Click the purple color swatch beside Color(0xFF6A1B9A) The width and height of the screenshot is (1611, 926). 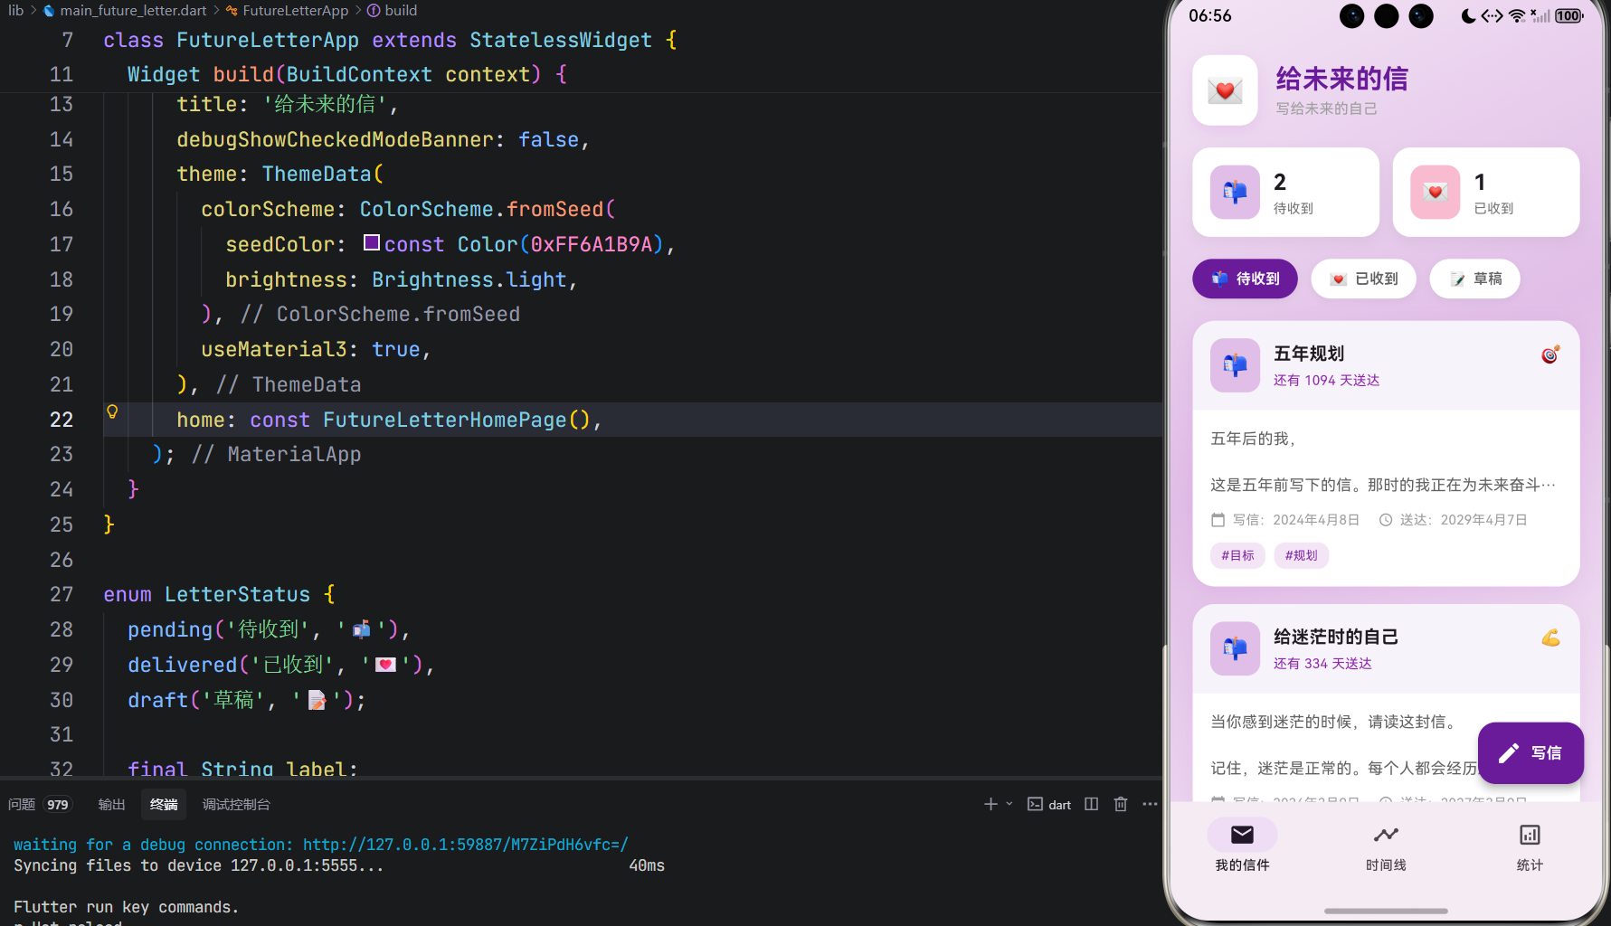click(371, 242)
